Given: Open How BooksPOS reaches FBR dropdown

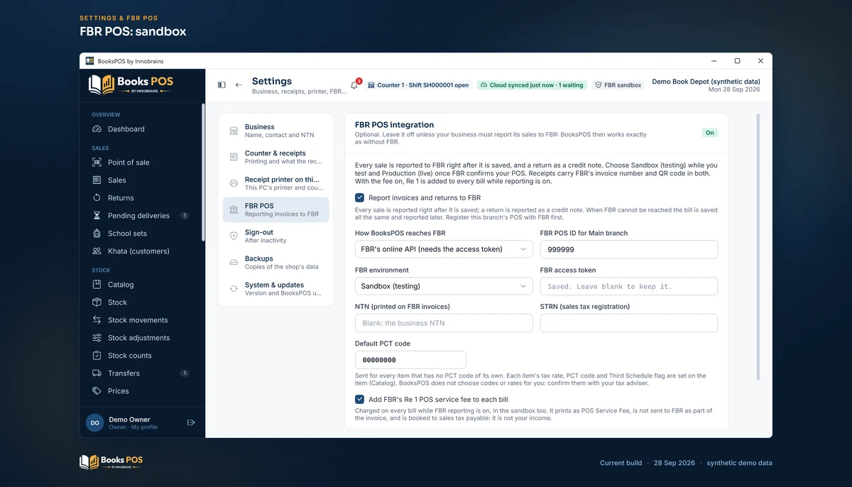Looking at the screenshot, I should point(444,249).
